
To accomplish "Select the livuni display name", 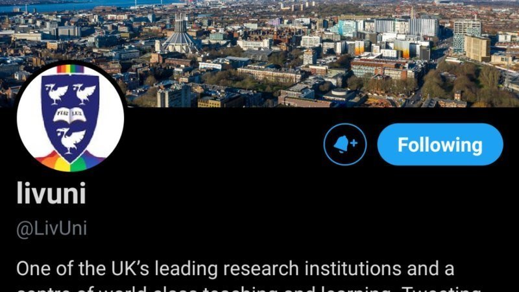I will pyautogui.click(x=51, y=193).
